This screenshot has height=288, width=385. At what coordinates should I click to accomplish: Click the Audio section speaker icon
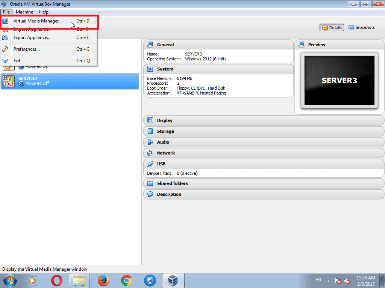click(x=150, y=142)
